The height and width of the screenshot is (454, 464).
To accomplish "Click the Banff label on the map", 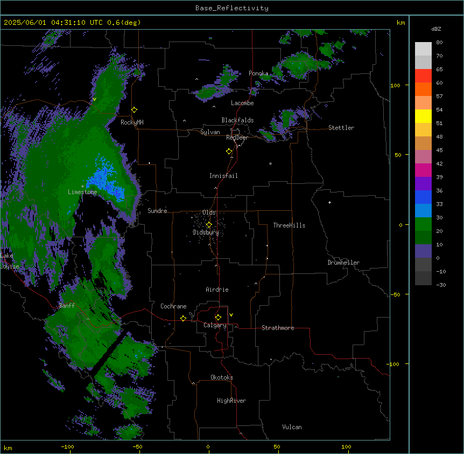I will 67,306.
